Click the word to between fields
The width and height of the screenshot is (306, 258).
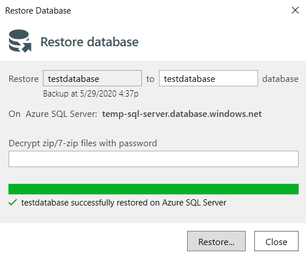[150, 79]
